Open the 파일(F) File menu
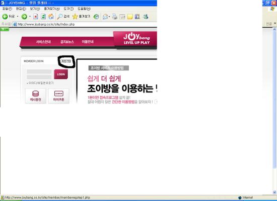This screenshot has width=277, height=201. 7,9
